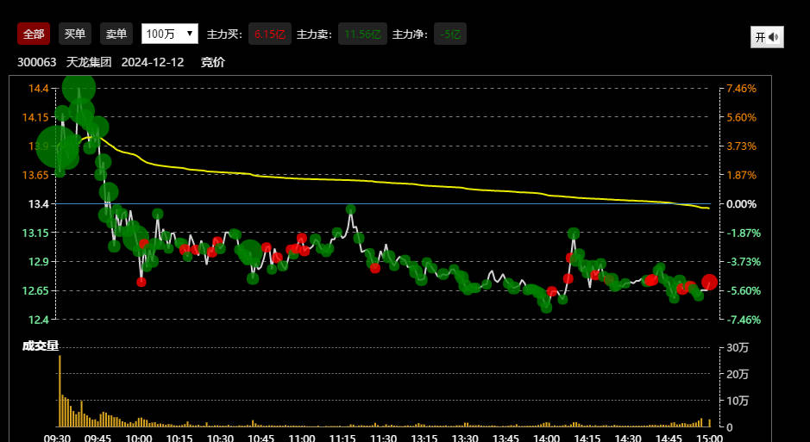Image resolution: width=810 pixels, height=442 pixels.
Task: Click the largest green bubble at chart's left edge
Action: click(59, 146)
